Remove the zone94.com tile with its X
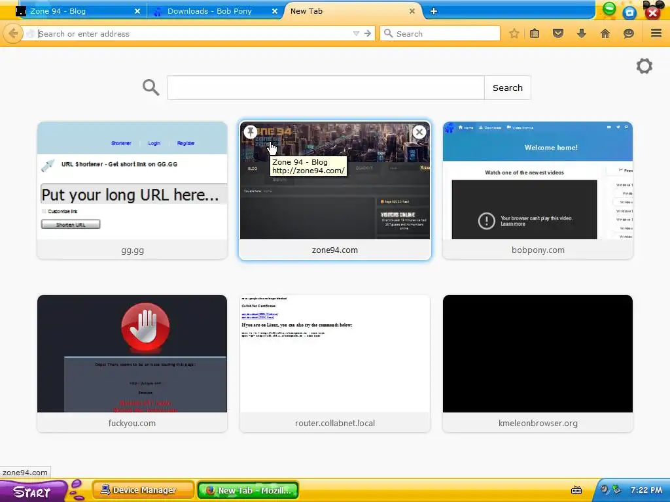This screenshot has width=670, height=502. [x=419, y=132]
